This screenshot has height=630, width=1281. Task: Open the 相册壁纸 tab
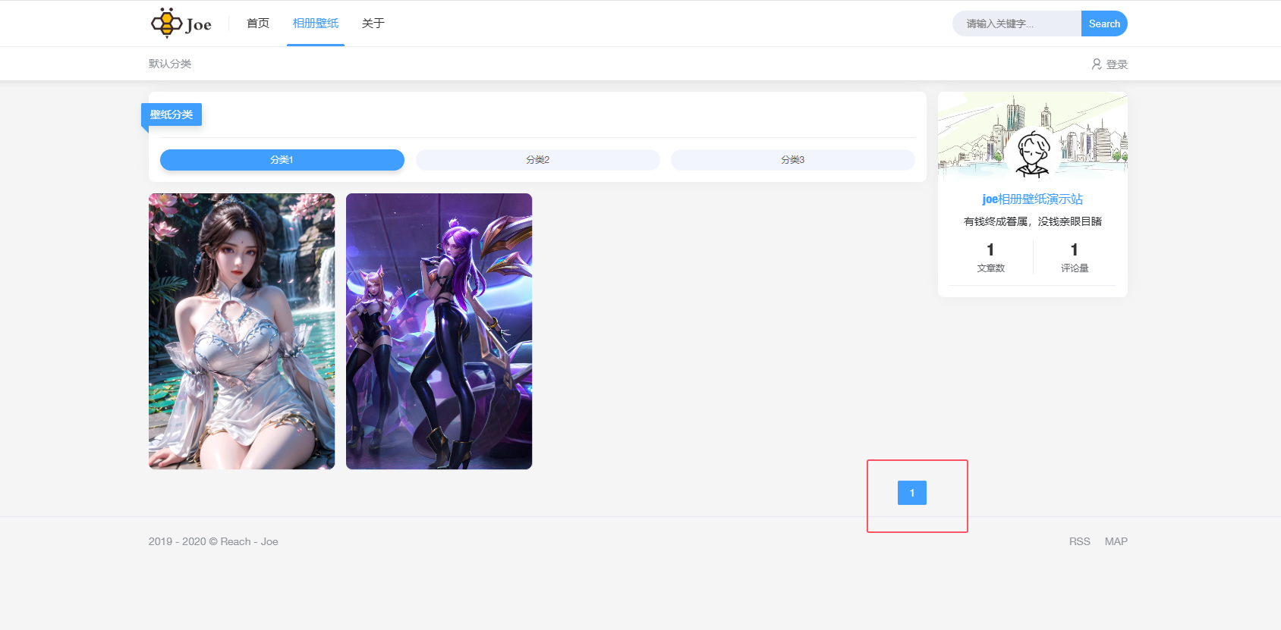point(316,24)
